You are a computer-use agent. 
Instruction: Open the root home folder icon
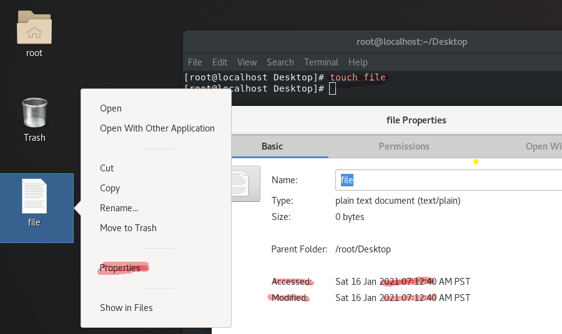click(34, 27)
